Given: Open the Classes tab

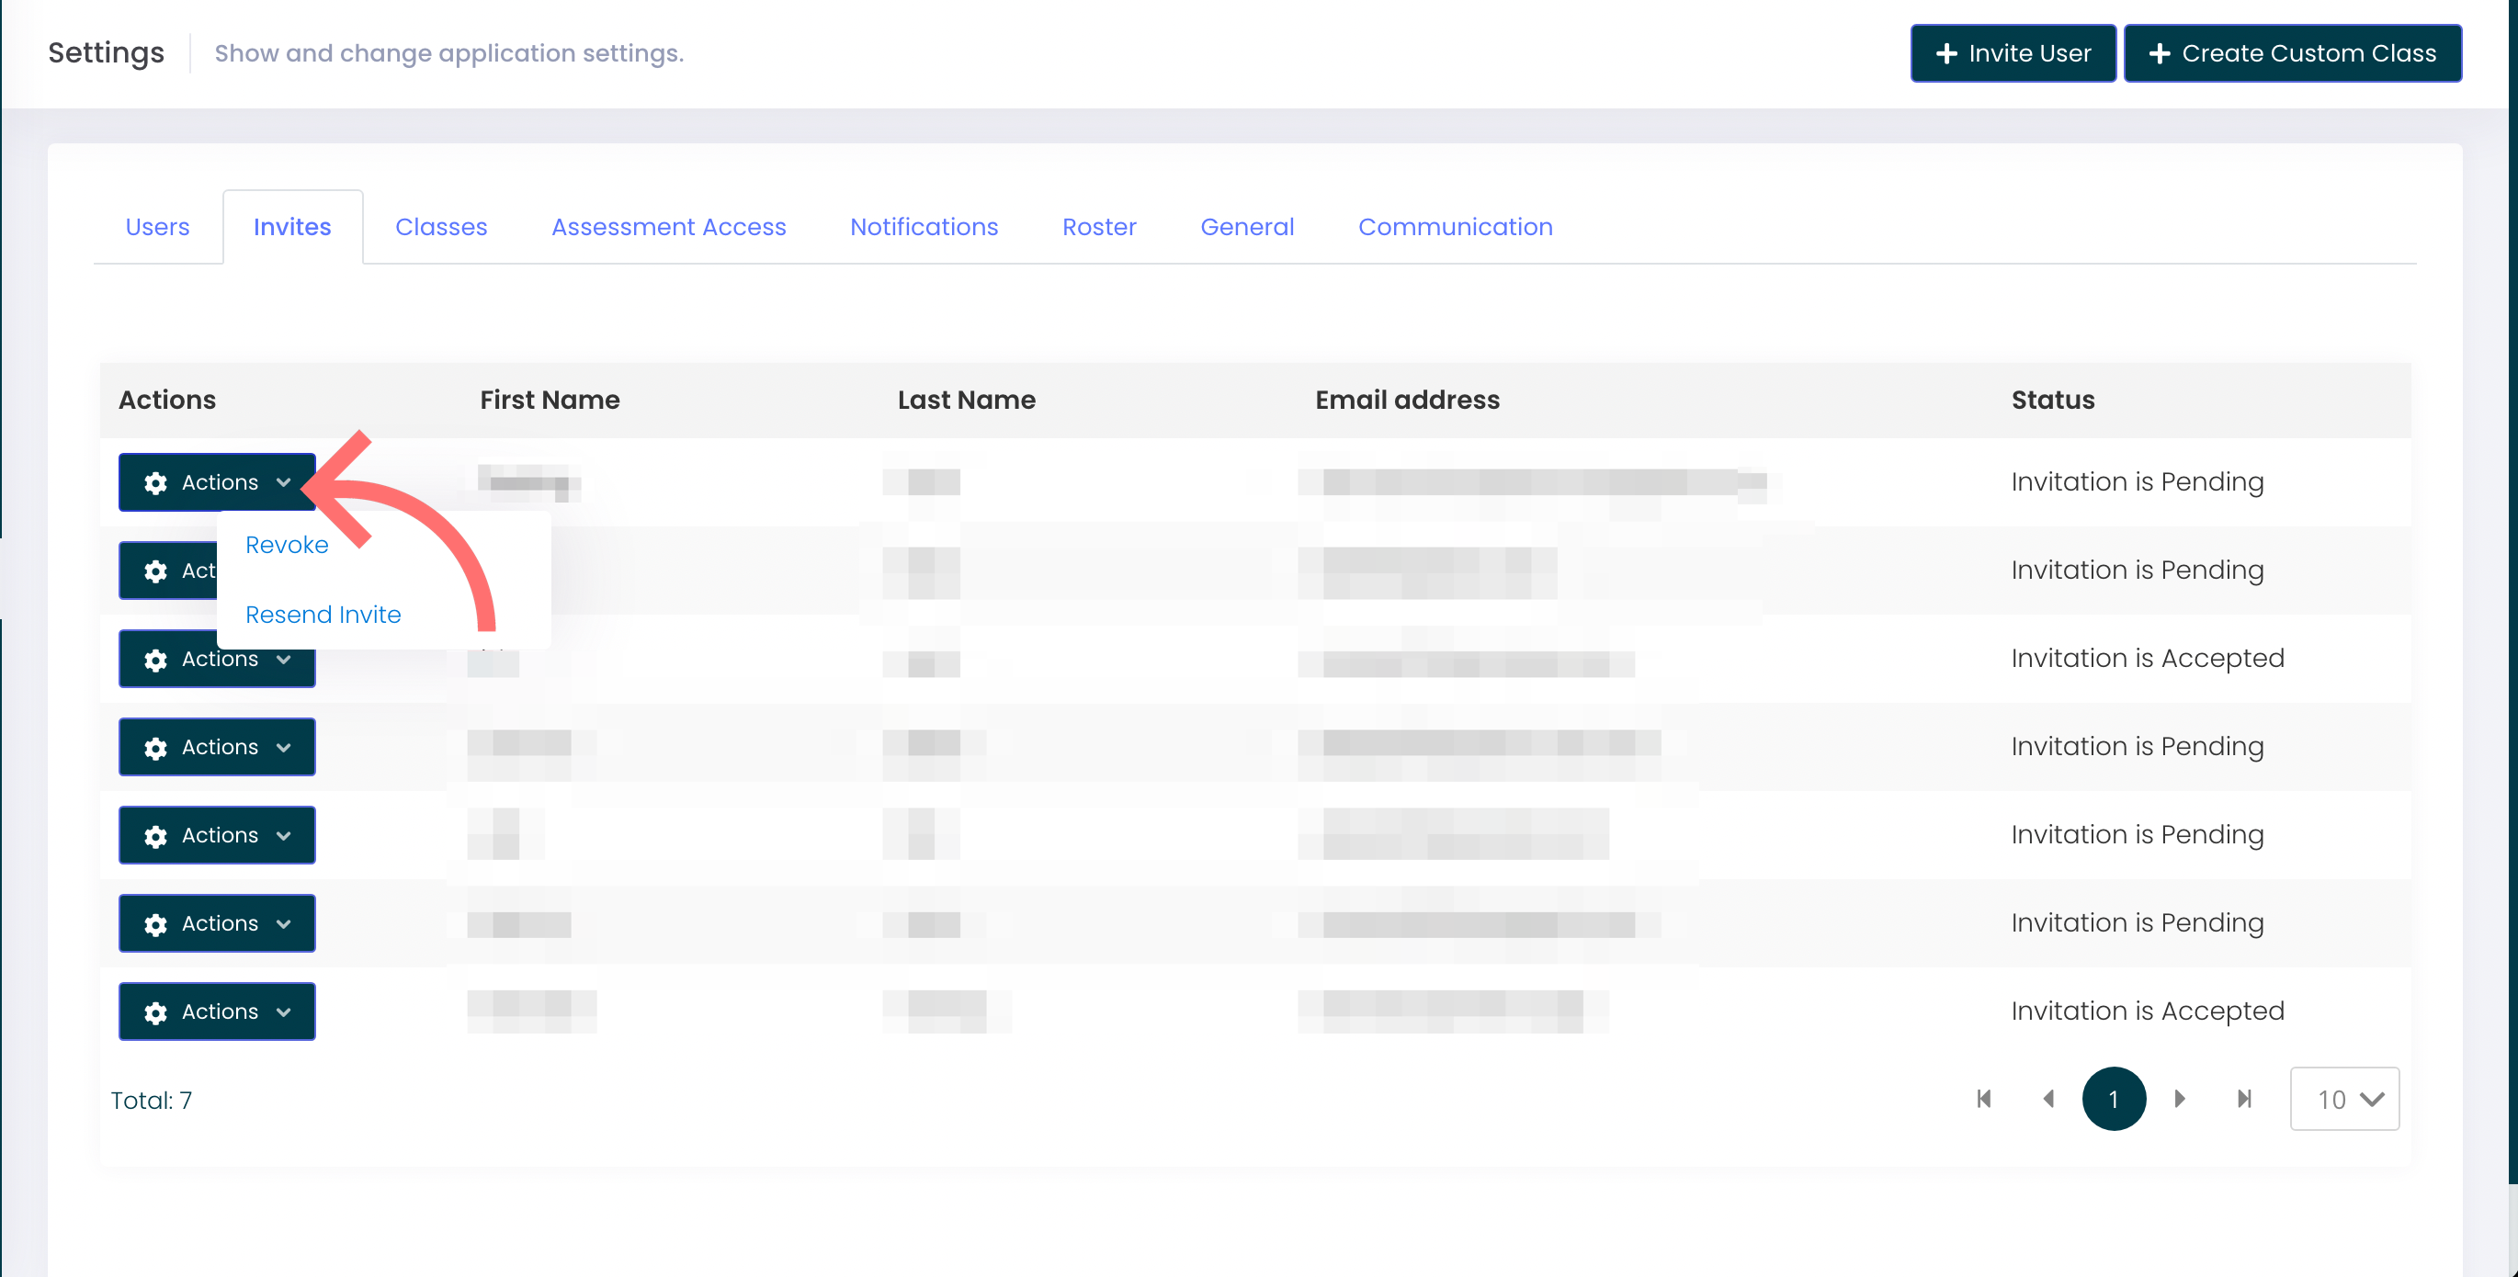Looking at the screenshot, I should point(441,227).
